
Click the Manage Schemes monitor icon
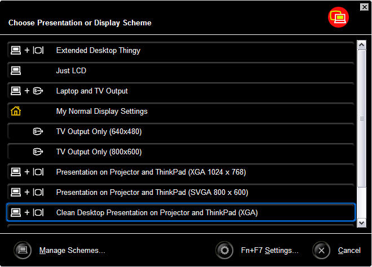tap(23, 250)
